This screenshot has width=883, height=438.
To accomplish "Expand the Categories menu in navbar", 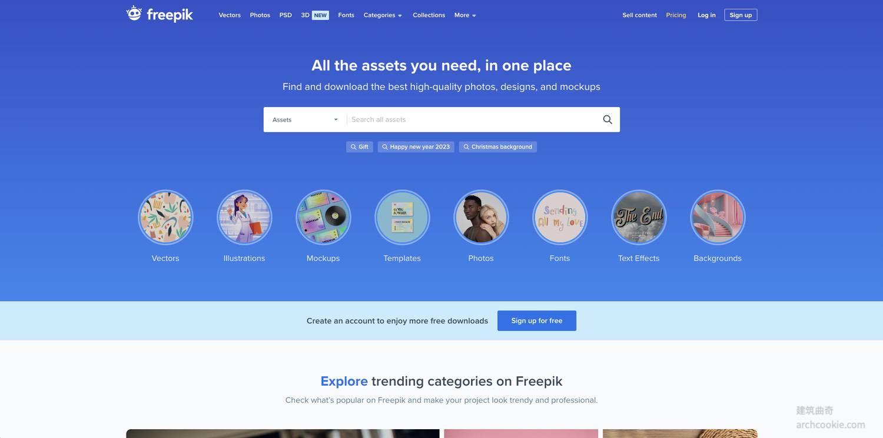I will pyautogui.click(x=383, y=15).
